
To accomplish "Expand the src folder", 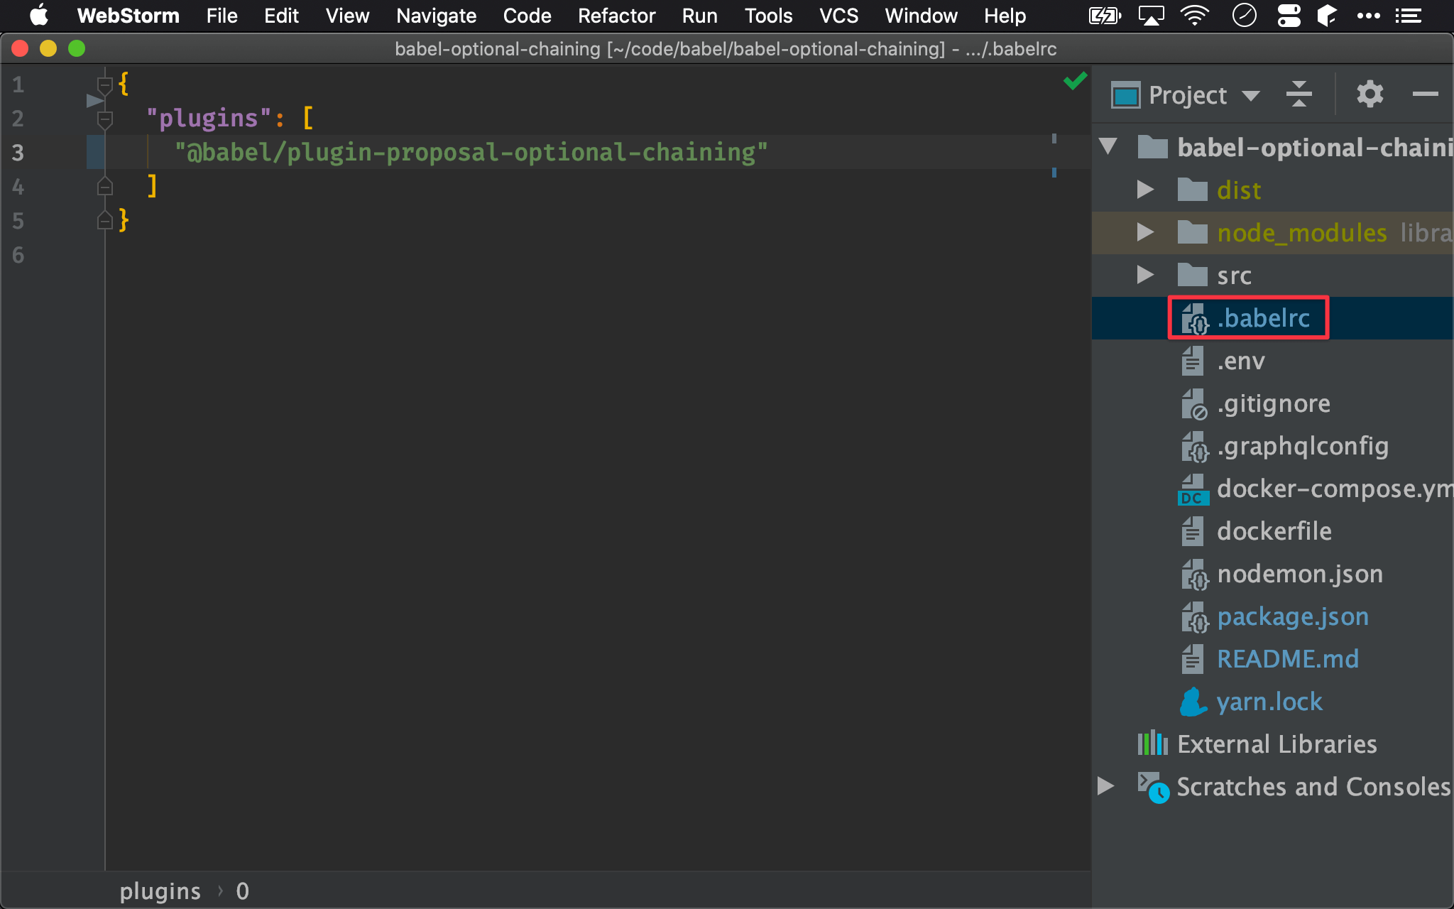I will coord(1144,275).
